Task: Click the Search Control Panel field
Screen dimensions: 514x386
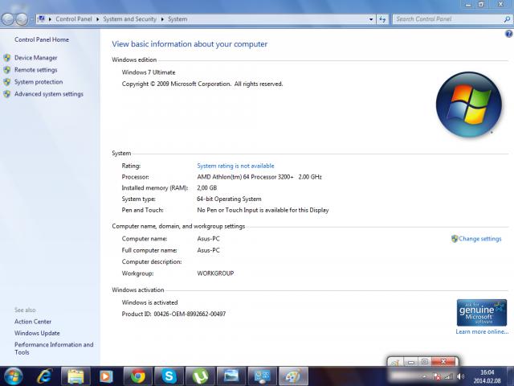Action: click(446, 18)
